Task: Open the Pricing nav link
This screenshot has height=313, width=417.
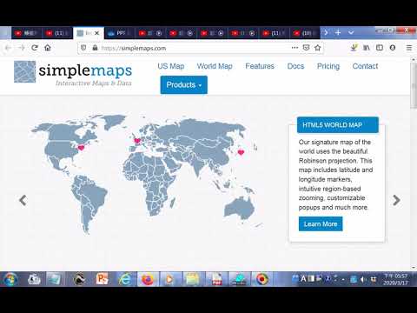Action: 328,66
